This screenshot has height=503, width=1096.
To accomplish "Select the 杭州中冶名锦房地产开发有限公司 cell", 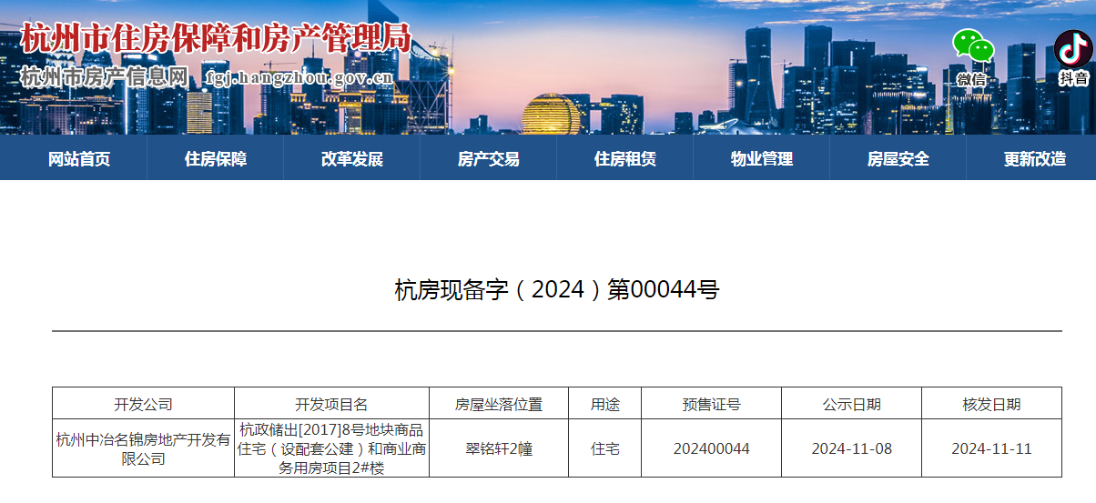I will coord(143,448).
